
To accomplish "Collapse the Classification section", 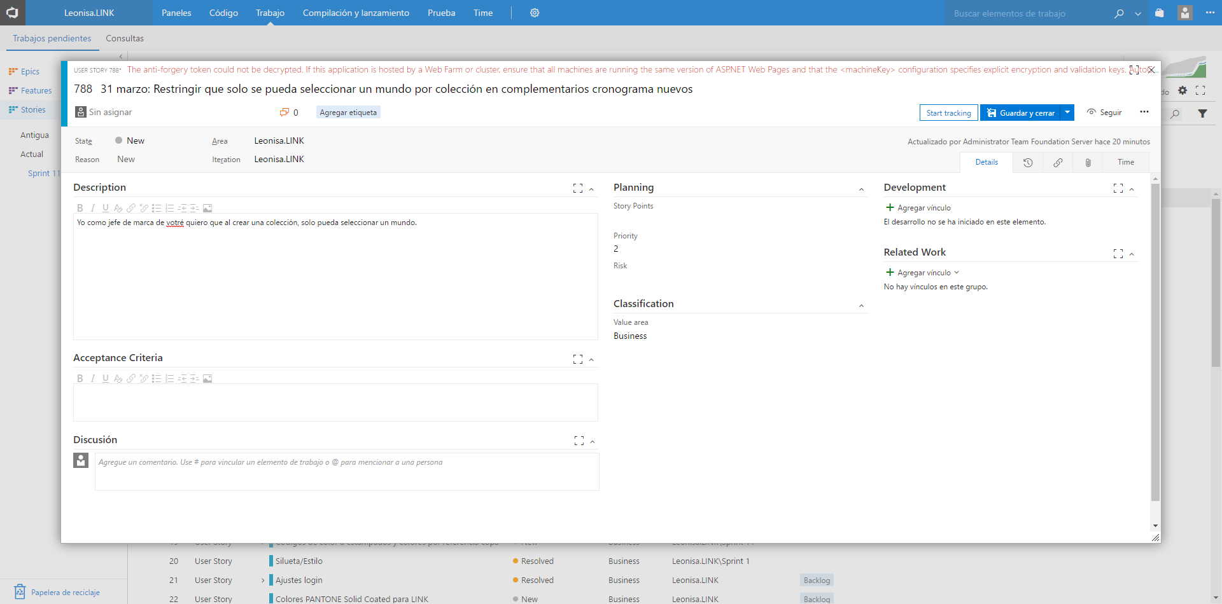I will click(x=861, y=305).
